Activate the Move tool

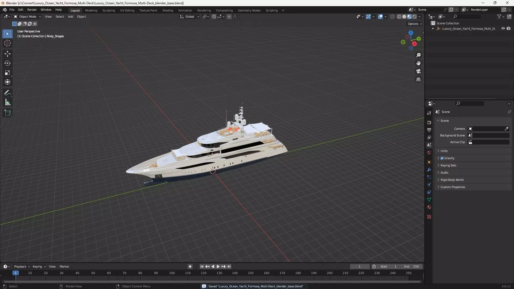pyautogui.click(x=7, y=54)
